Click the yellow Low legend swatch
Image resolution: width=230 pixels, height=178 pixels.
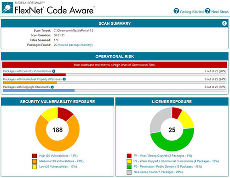(x=34, y=167)
